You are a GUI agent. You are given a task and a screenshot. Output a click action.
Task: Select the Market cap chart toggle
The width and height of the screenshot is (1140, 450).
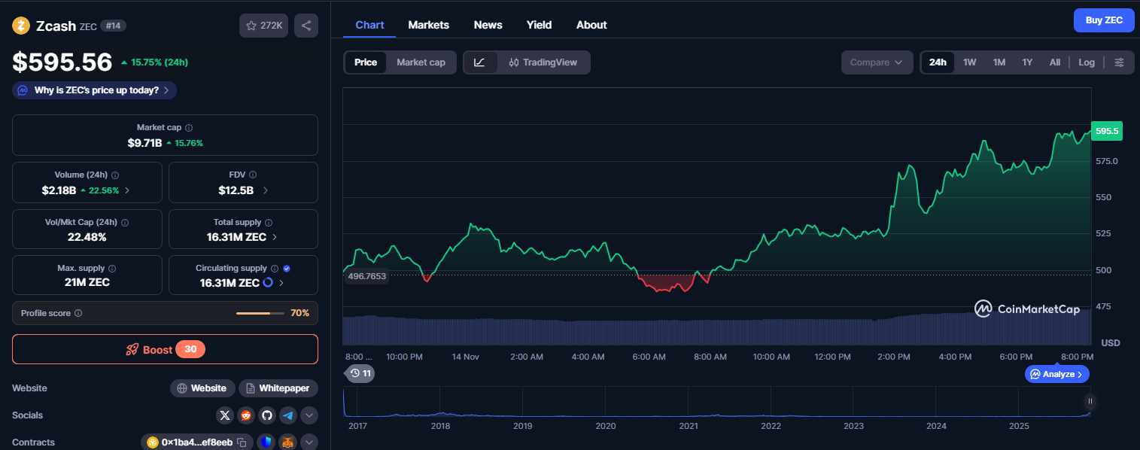coord(421,62)
